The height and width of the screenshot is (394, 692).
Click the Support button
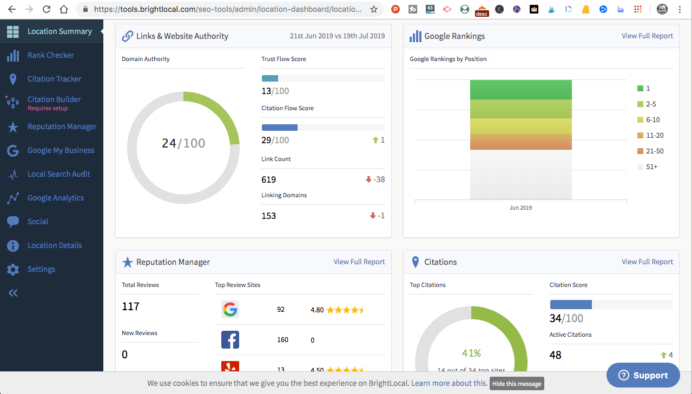(x=643, y=375)
